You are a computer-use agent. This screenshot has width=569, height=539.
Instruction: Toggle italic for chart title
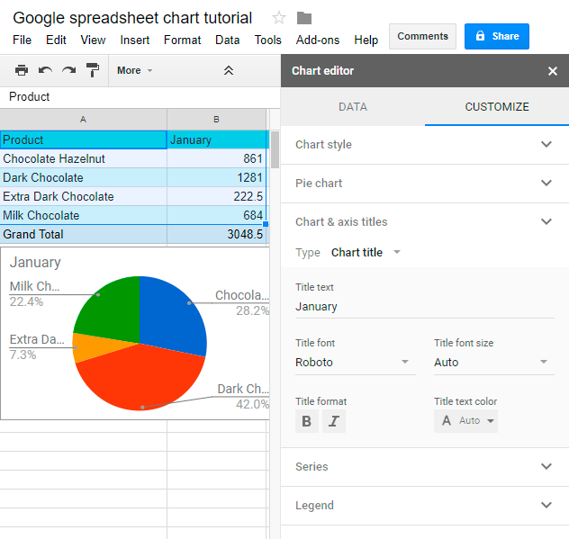pyautogui.click(x=334, y=421)
